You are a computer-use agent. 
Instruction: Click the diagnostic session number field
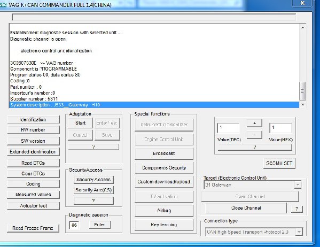click(74, 225)
